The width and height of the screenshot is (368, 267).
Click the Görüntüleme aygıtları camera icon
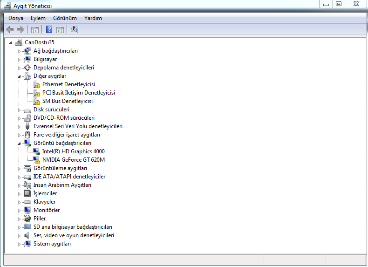(x=27, y=168)
